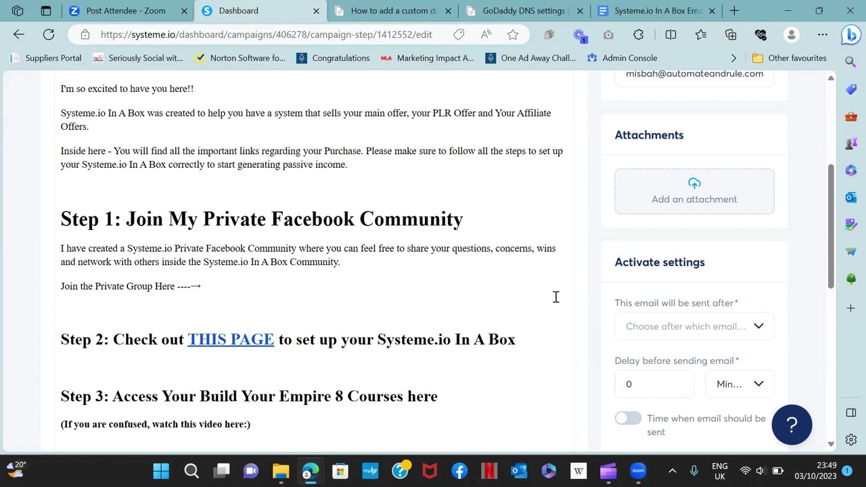This screenshot has width=866, height=487.
Task: Refresh the current page
Action: coord(49,34)
